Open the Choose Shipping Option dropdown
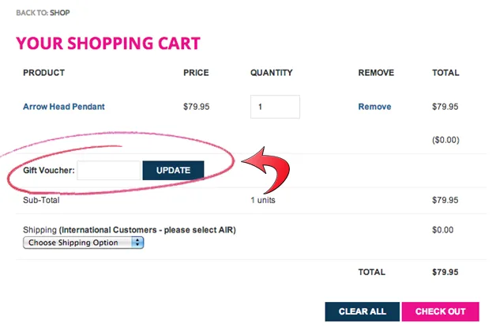 [x=83, y=243]
